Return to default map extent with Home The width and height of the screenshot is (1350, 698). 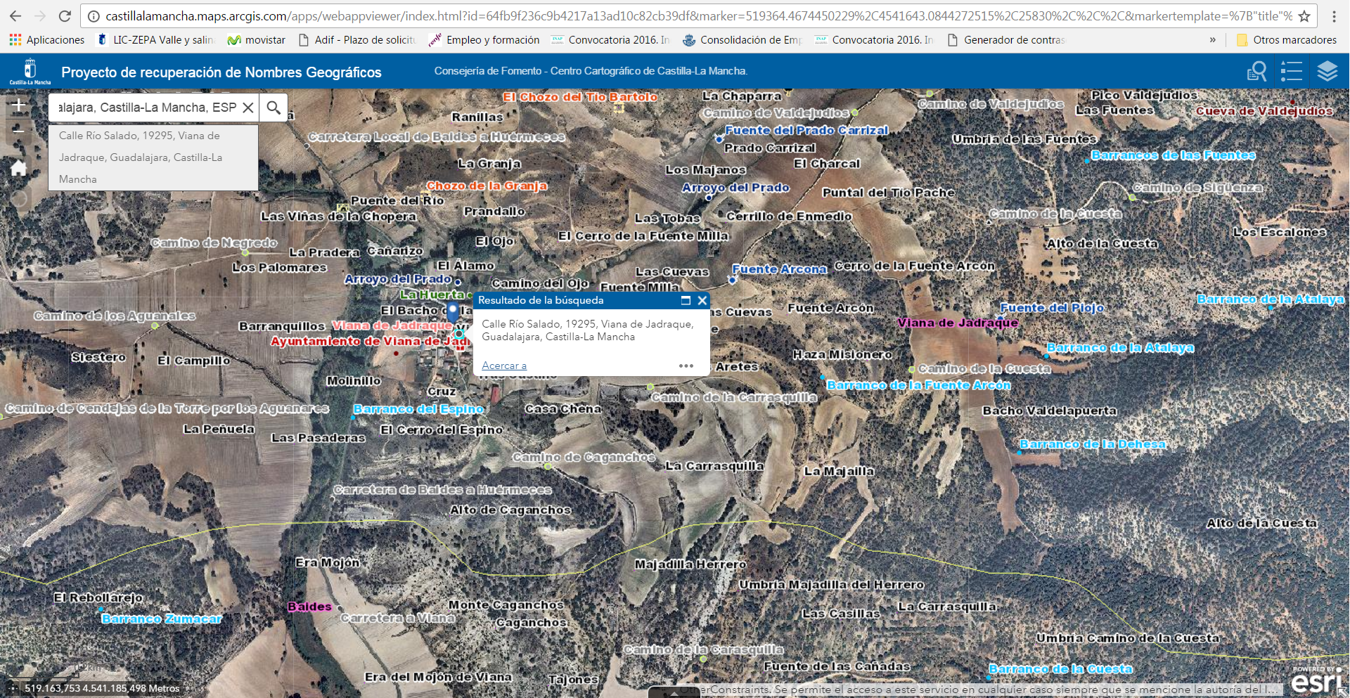coord(19,168)
